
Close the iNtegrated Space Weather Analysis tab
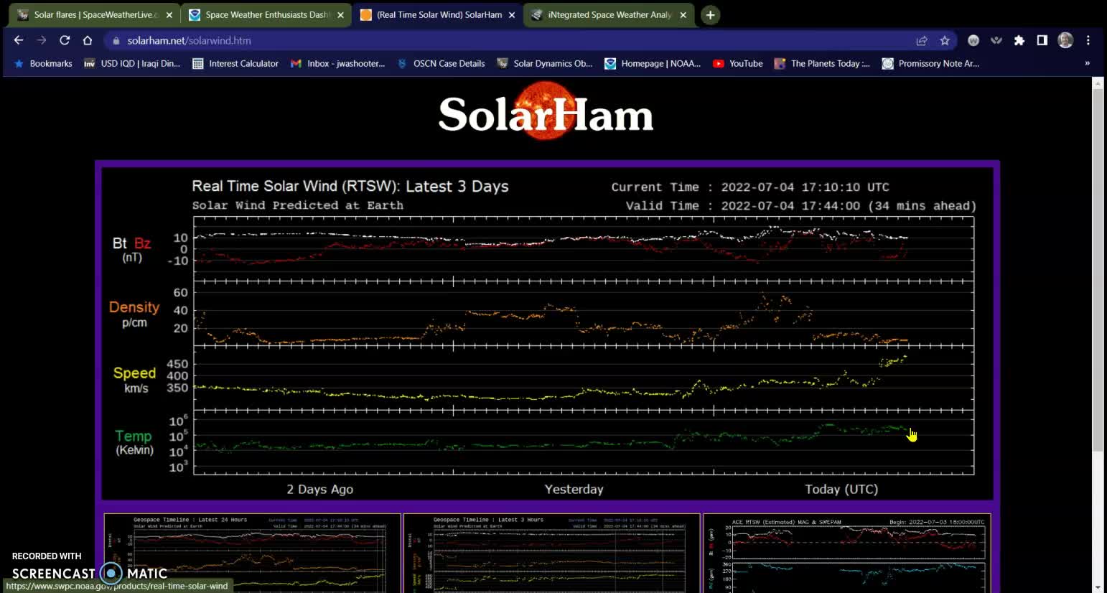coord(683,14)
